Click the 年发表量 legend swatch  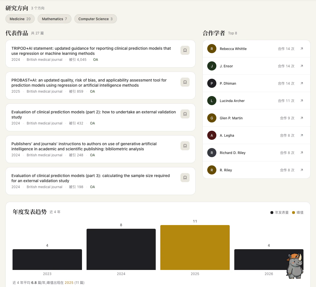272,213
